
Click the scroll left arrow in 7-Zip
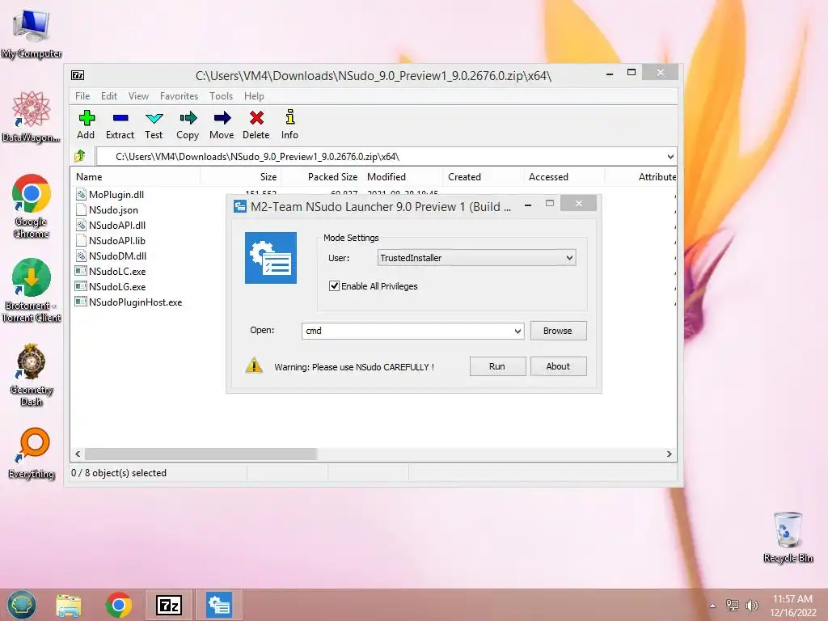(78, 454)
